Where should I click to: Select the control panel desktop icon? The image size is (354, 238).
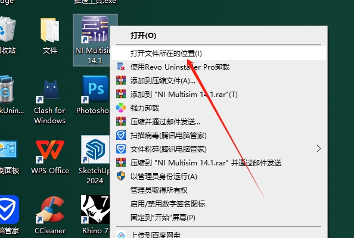8,149
